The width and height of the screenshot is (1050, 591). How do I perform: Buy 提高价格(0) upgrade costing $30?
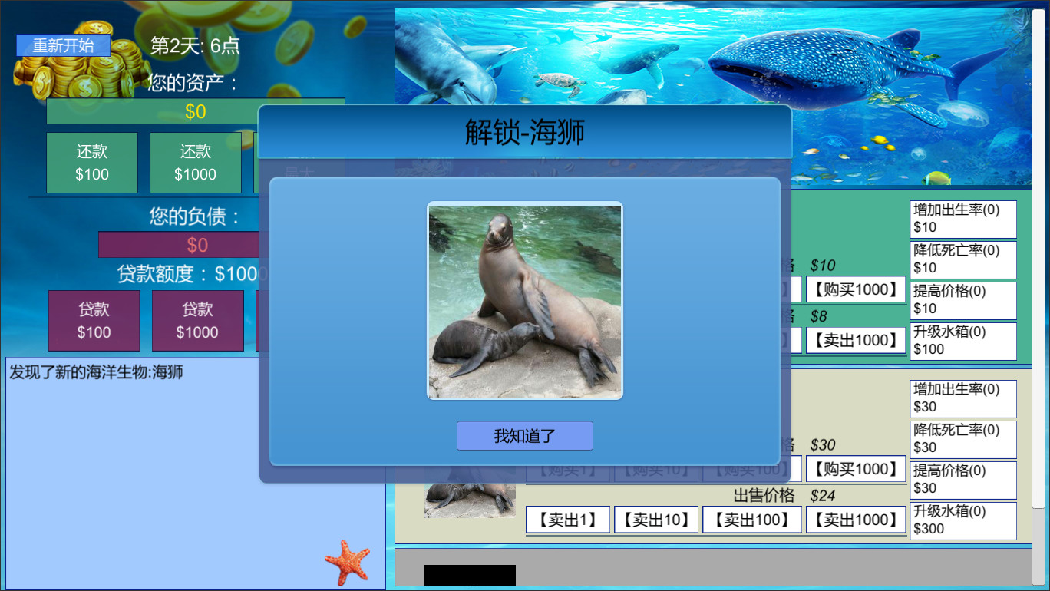963,480
